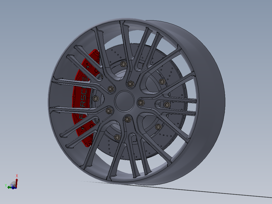Select the leftmost bolt beside the red caliper
272x204 pixels.
tap(96, 99)
